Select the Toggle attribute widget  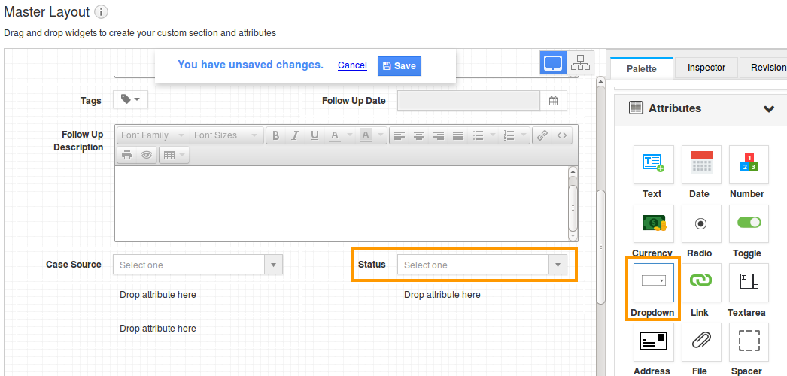coord(749,224)
